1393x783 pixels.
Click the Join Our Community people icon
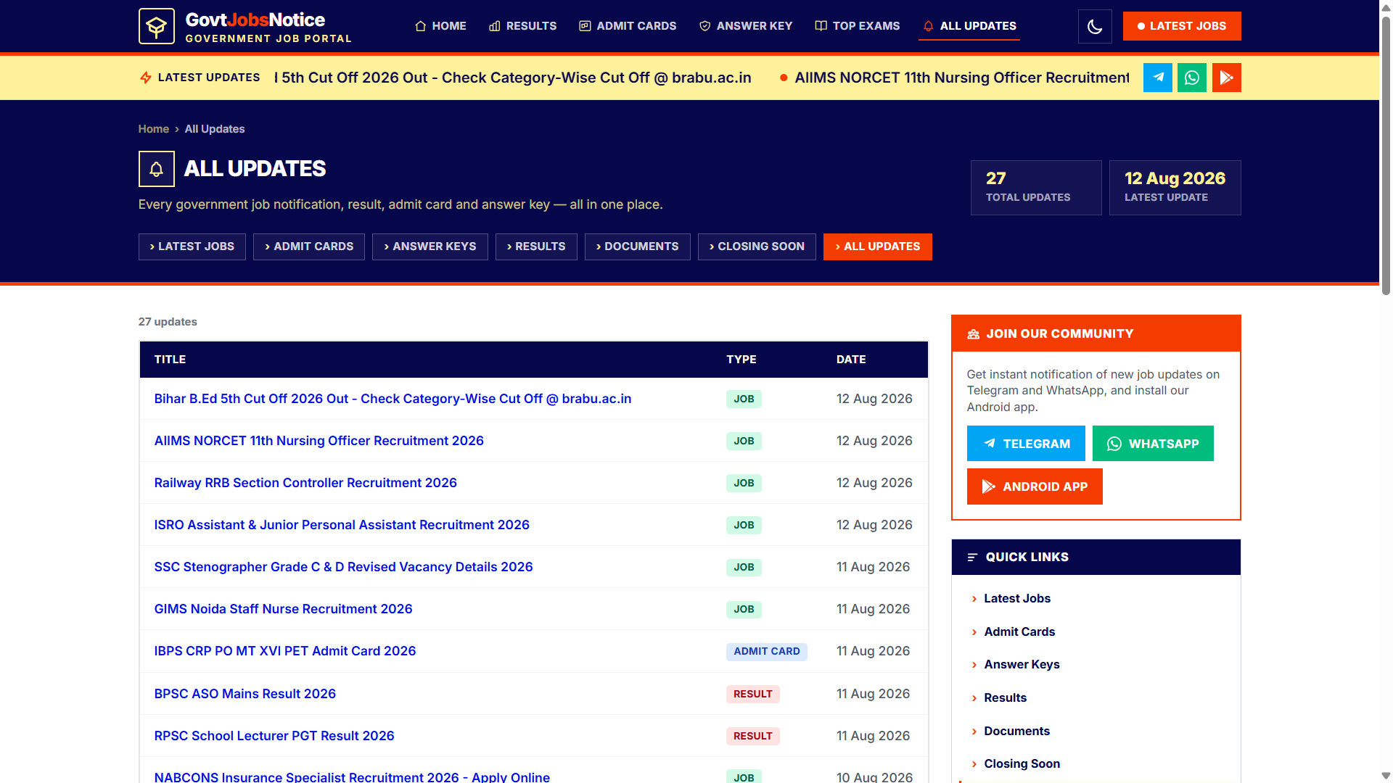(x=973, y=334)
